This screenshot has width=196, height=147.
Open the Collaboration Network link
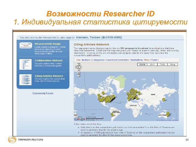click(x=49, y=60)
